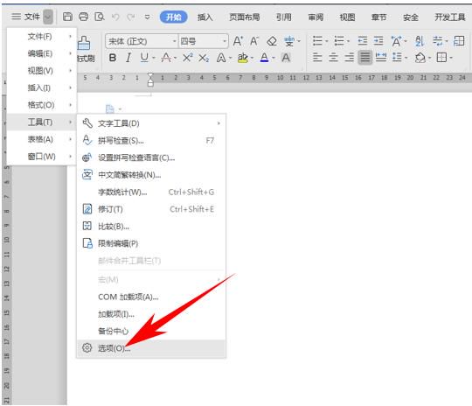Open the 页面布局 ribbon tab
The height and width of the screenshot is (406, 472).
pyautogui.click(x=244, y=17)
